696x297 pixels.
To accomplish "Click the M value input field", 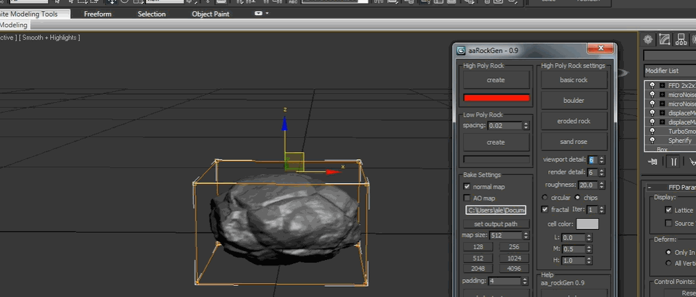I will point(573,249).
